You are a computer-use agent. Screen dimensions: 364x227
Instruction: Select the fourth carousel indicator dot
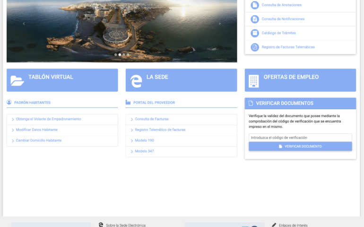[128, 54]
